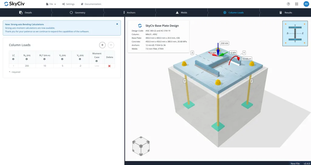Click the Design Code AISC 360-22 text
This screenshot has width=311, height=165.
point(158,31)
